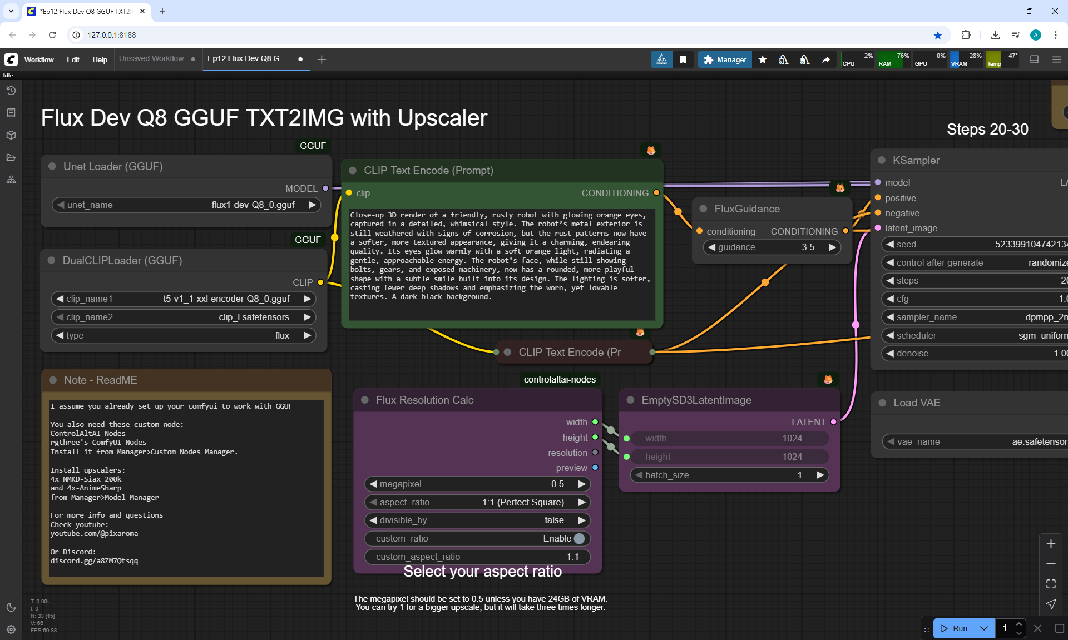Toggle collapse dot on FluxGuidance node

(703, 209)
